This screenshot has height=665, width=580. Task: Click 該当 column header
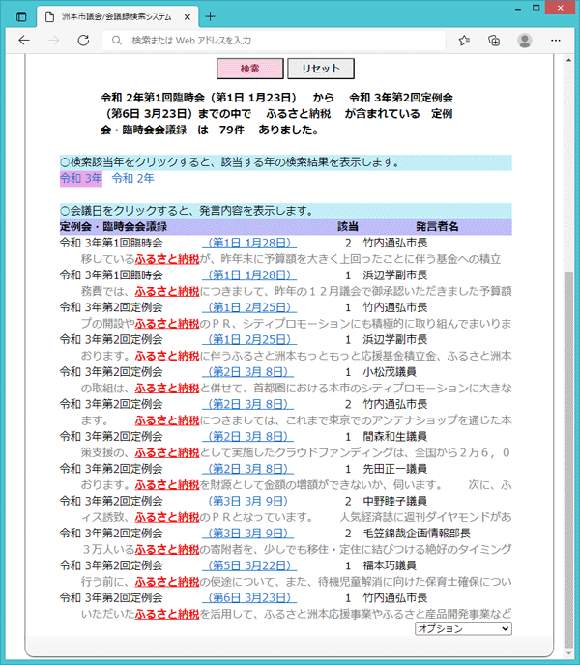(348, 227)
